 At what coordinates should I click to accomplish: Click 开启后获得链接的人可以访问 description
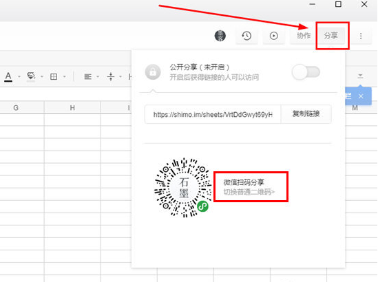[214, 77]
